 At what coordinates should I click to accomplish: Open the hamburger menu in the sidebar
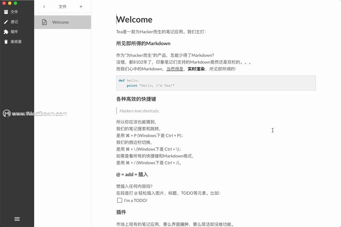(x=17, y=219)
